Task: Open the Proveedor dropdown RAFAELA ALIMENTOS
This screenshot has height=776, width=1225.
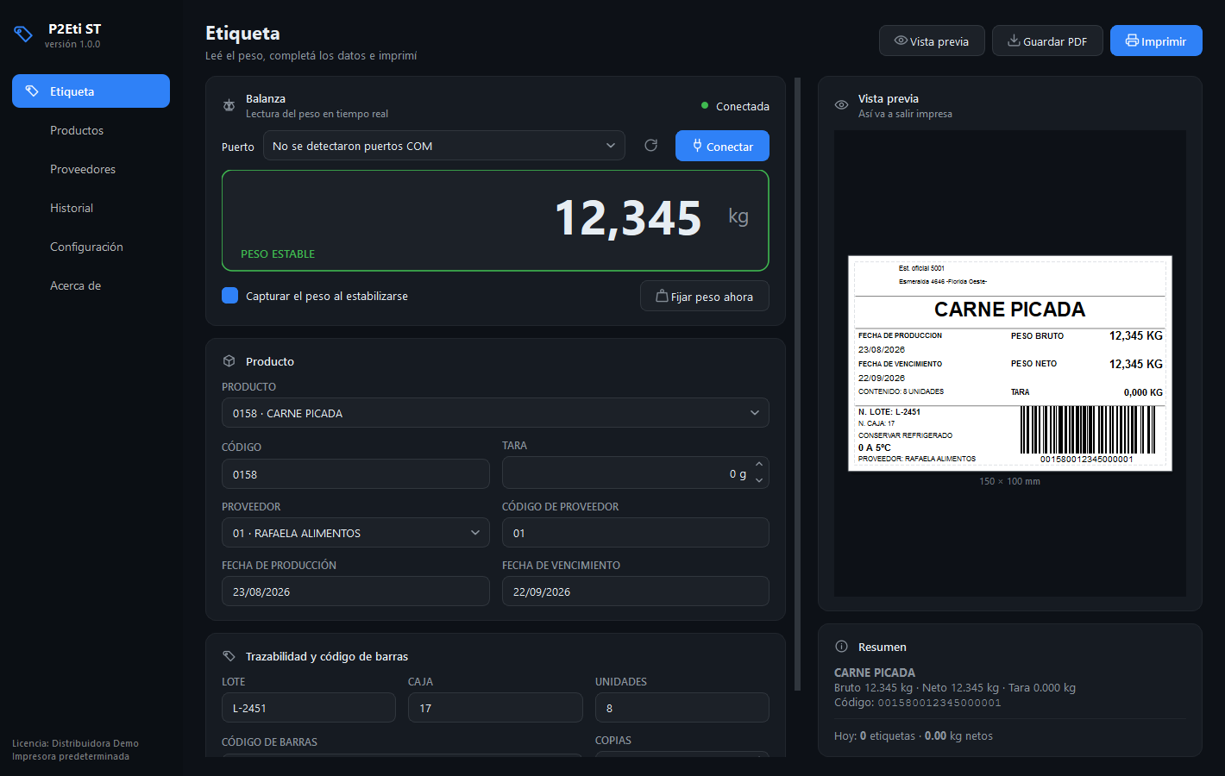Action: click(355, 533)
